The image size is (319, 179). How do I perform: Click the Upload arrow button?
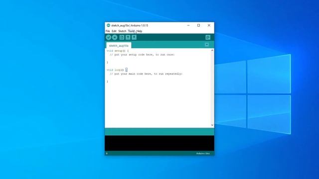pyautogui.click(x=115, y=37)
